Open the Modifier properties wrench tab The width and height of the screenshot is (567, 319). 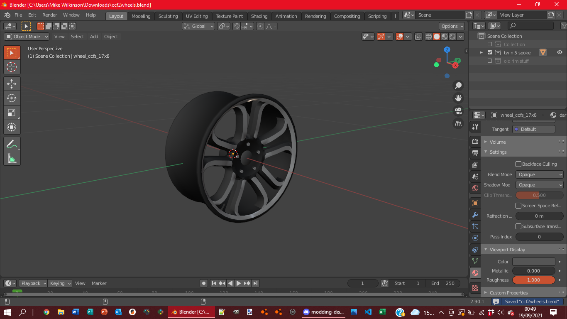coord(475,215)
